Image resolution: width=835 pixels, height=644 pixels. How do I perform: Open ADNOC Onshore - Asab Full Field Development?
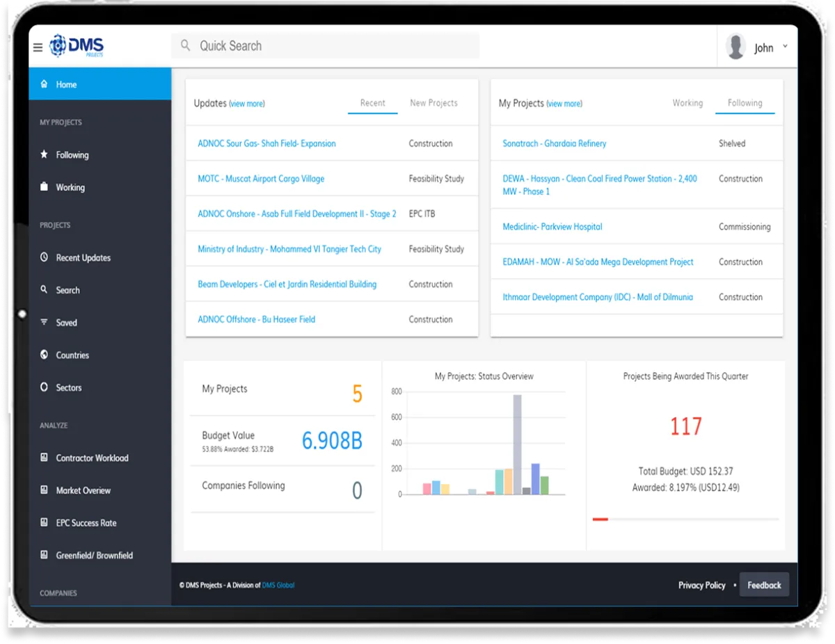point(297,214)
